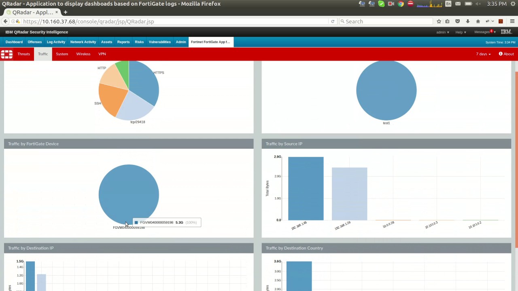Switch to the Reports tab
The image size is (518, 291).
[123, 42]
